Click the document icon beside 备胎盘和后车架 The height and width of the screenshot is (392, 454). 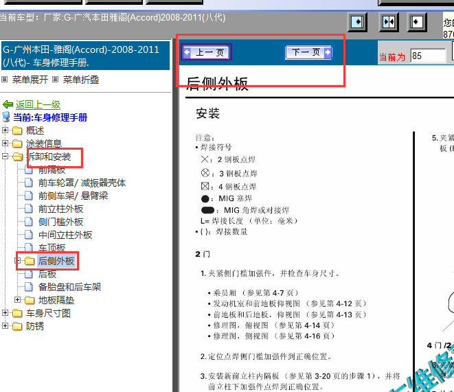pyautogui.click(x=29, y=287)
